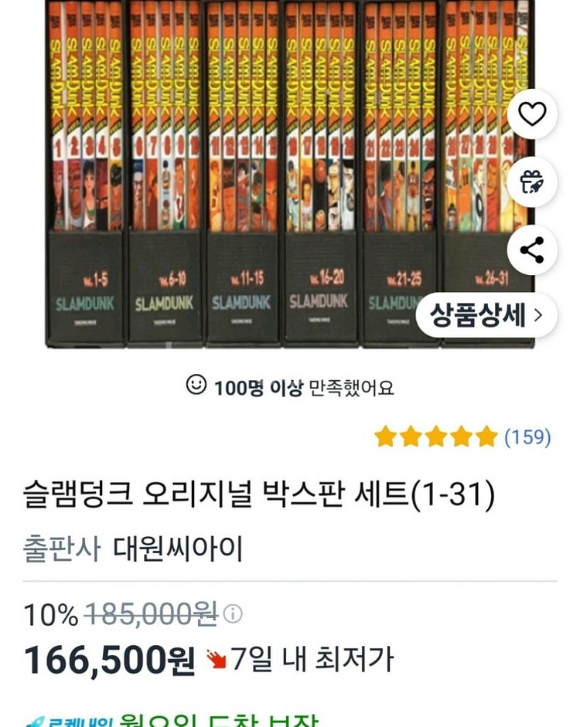Image resolution: width=580 pixels, height=727 pixels.
Task: Tap the 7일 내 최저가 label
Action: (x=312, y=659)
